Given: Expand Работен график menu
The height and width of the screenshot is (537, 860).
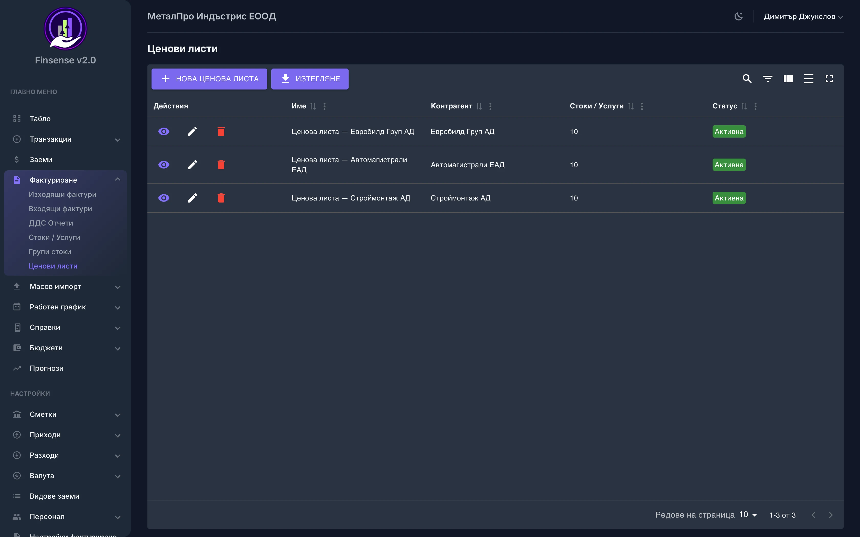Looking at the screenshot, I should [65, 307].
